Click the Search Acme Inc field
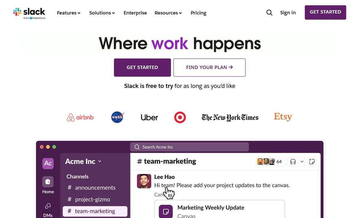This screenshot has width=360, height=218. (x=189, y=147)
